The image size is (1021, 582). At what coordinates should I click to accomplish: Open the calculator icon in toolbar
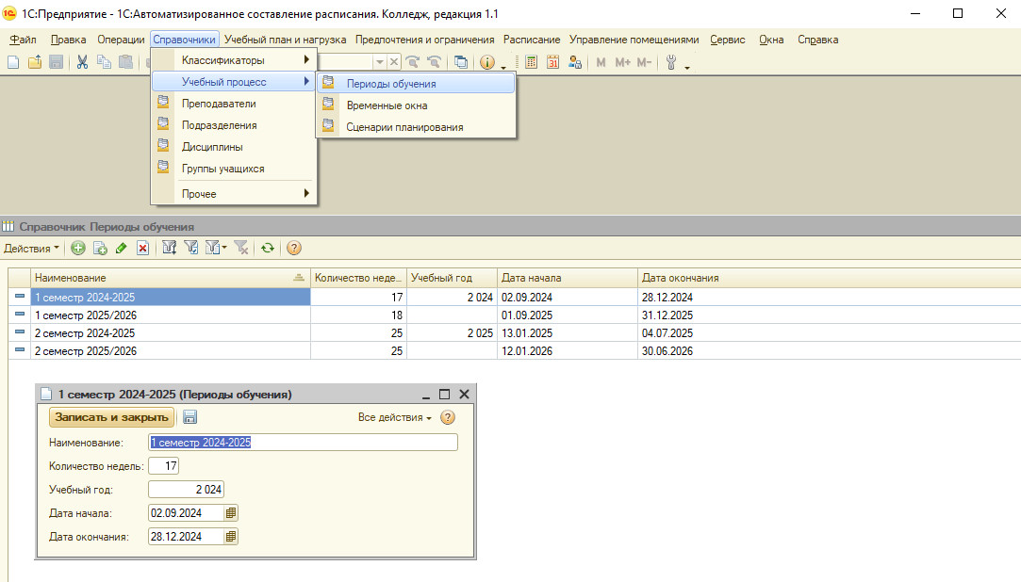[532, 62]
